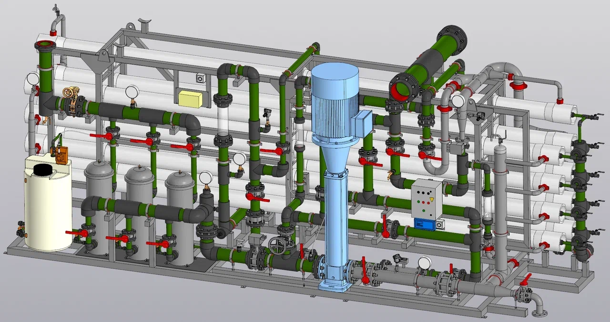Click the gray elbow outlet at bottom-right corner
This screenshot has height=322, width=610.
coord(539,303)
